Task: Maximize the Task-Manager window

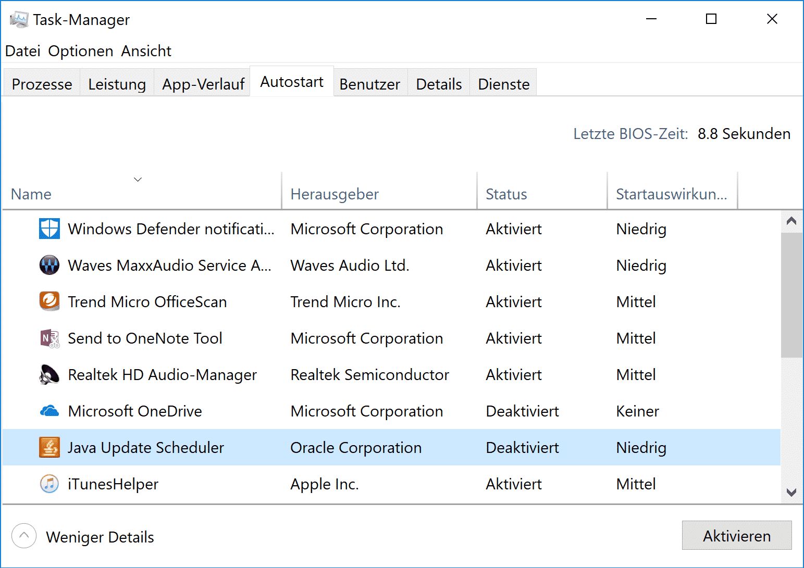Action: [711, 19]
